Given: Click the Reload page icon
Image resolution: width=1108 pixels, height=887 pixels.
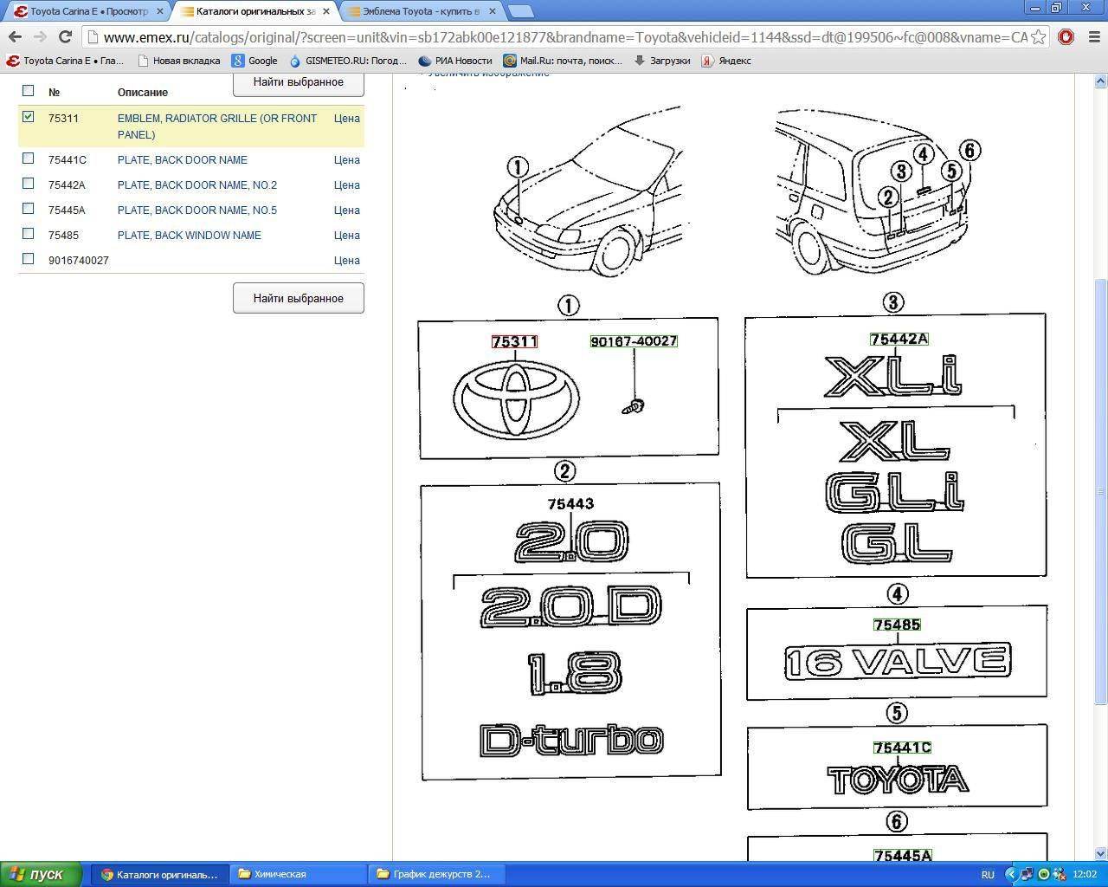Looking at the screenshot, I should [65, 37].
